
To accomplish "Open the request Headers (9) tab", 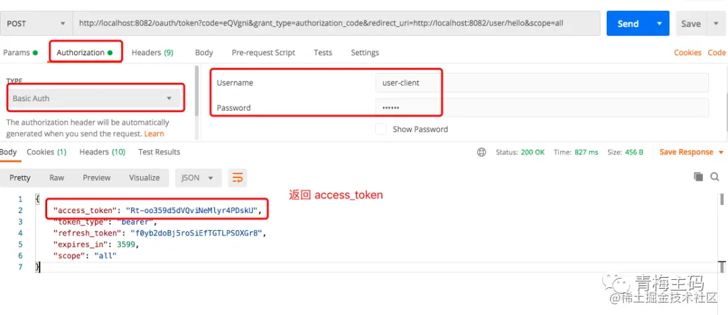I will coord(152,53).
